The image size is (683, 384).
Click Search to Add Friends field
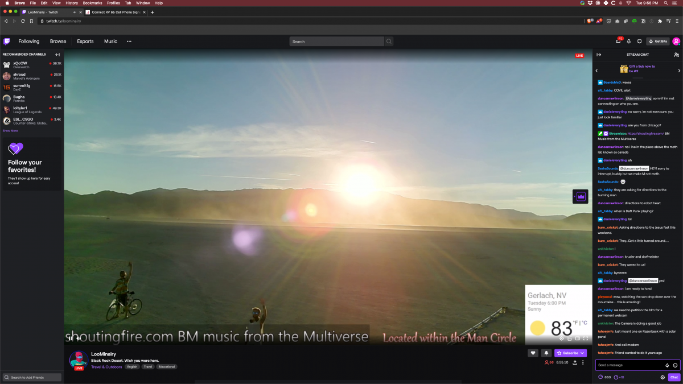[x=32, y=377]
